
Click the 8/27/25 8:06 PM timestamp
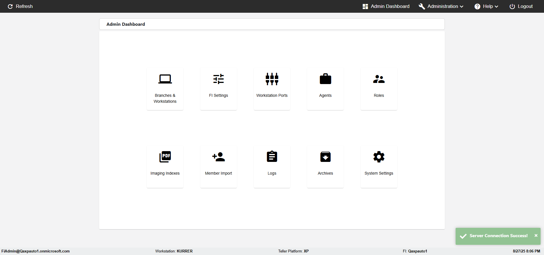tap(526, 251)
